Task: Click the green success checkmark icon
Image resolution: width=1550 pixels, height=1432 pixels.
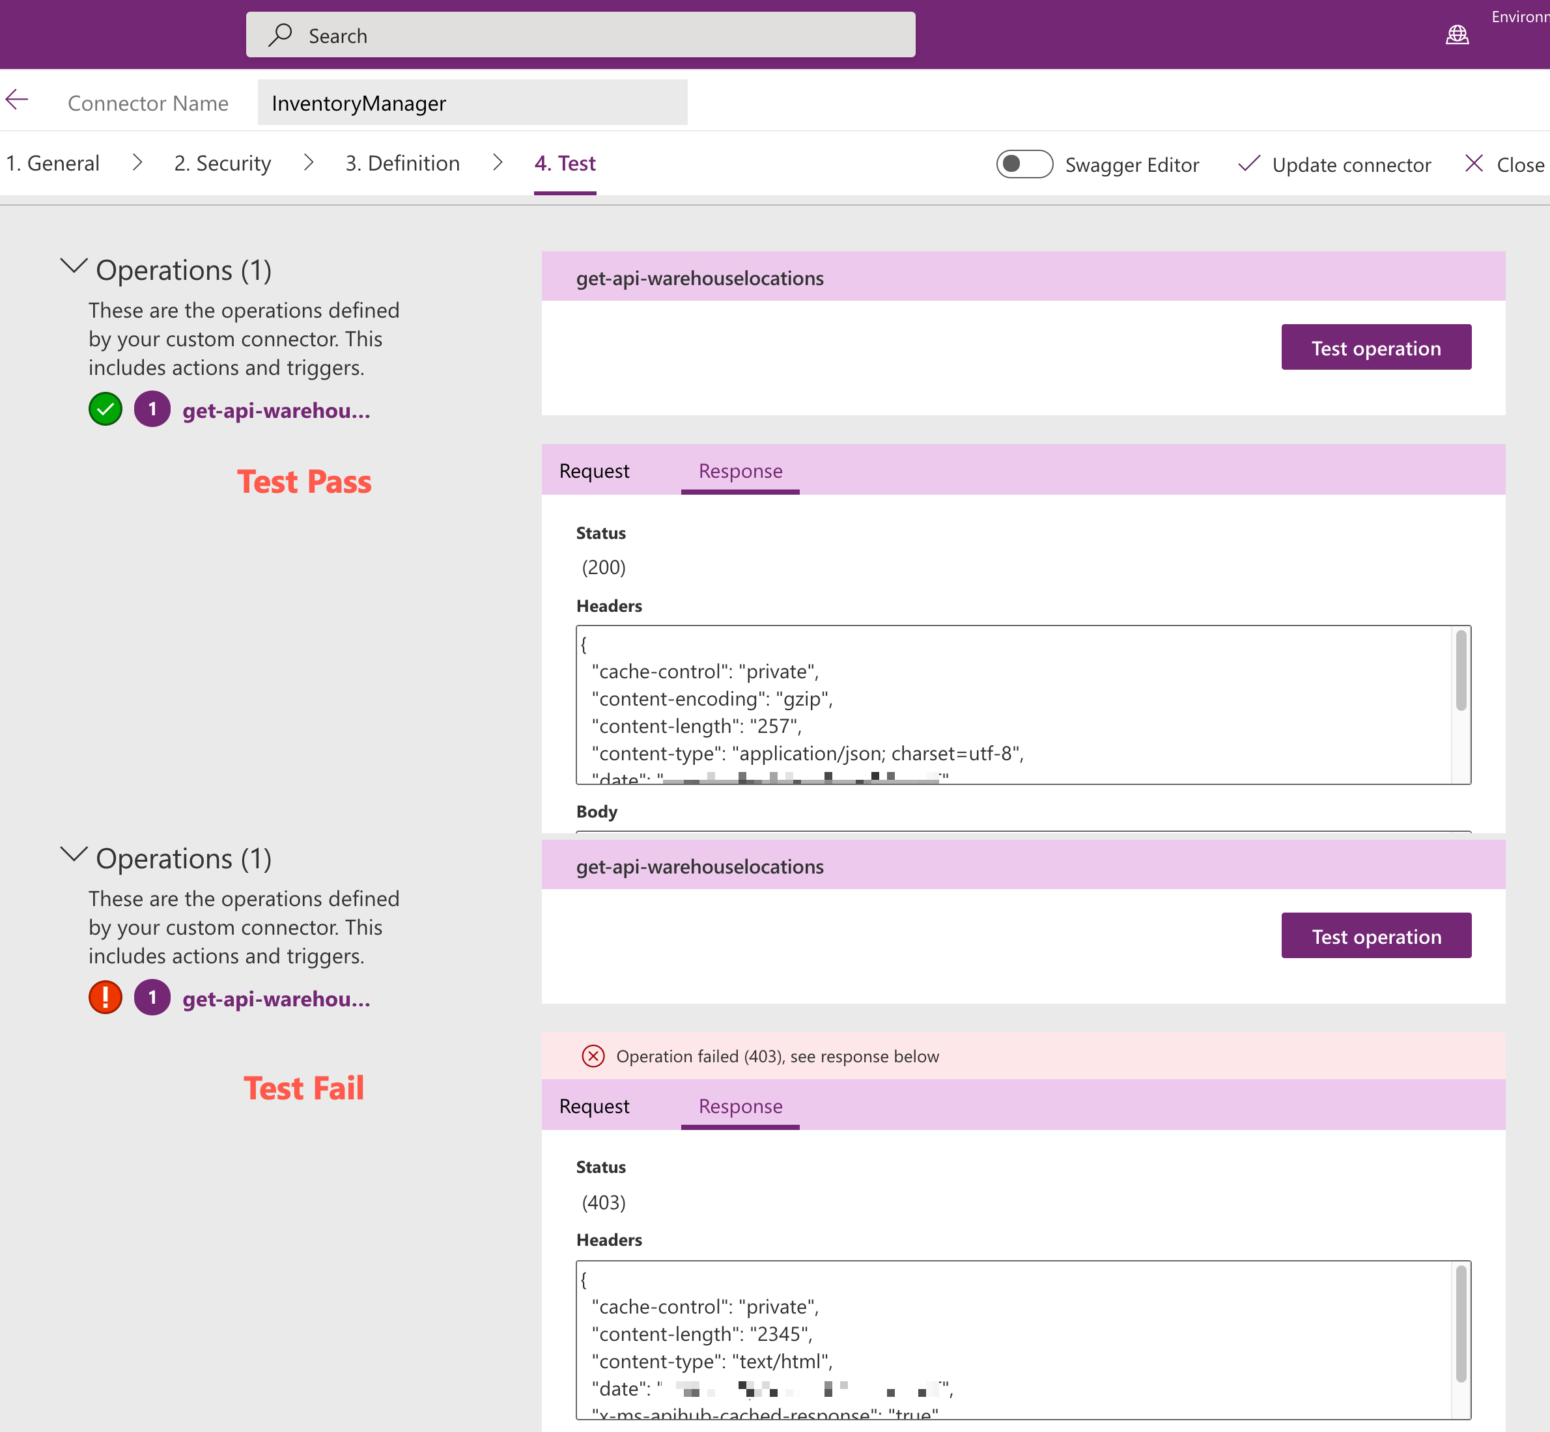Action: pos(106,409)
